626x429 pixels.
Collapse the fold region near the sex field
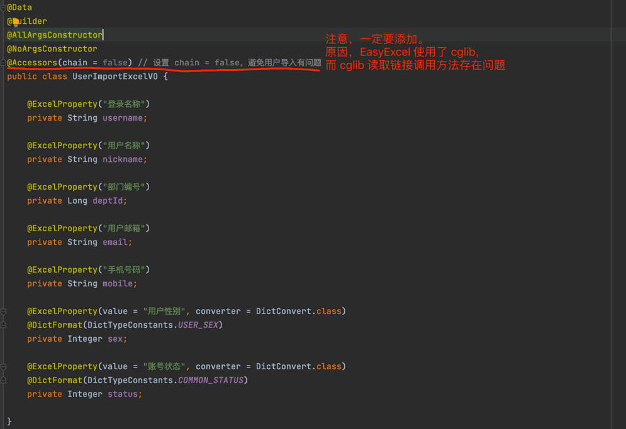coord(4,311)
